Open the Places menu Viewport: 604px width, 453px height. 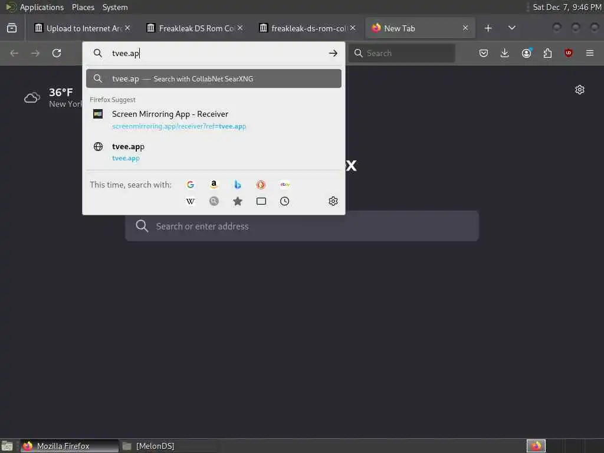(x=83, y=7)
